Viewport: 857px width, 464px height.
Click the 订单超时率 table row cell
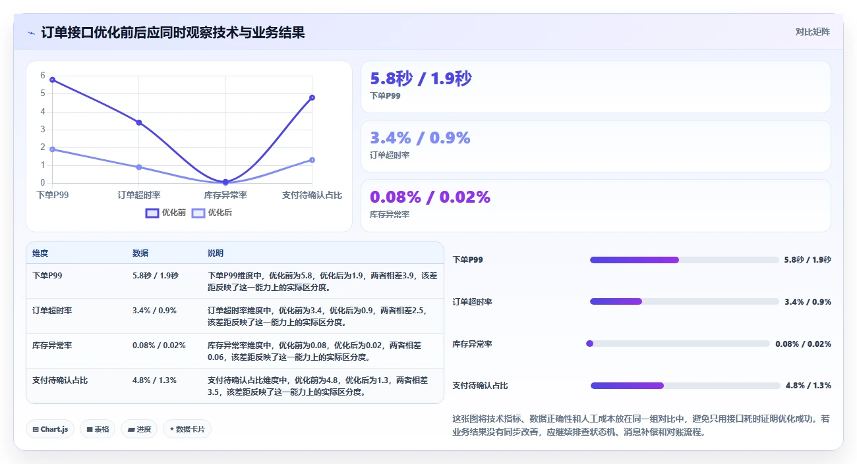coord(52,311)
